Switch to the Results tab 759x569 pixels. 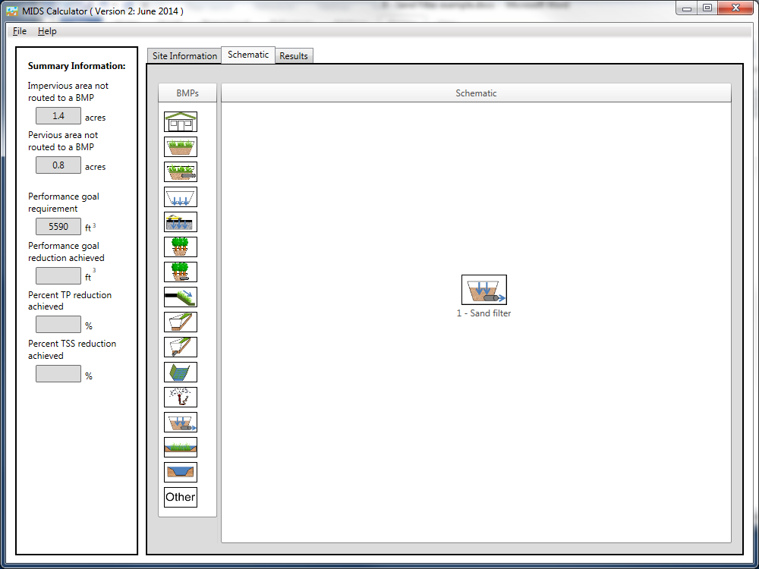(x=294, y=55)
